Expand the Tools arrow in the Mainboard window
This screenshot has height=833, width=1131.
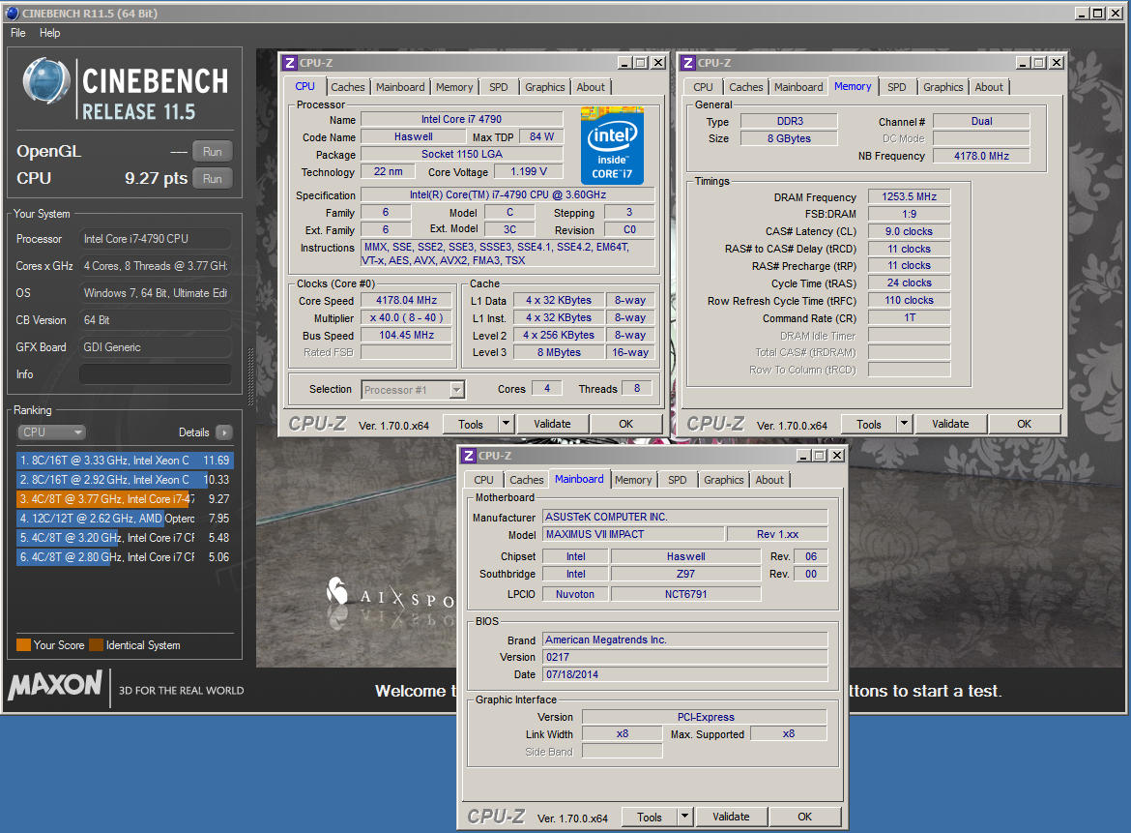(685, 817)
